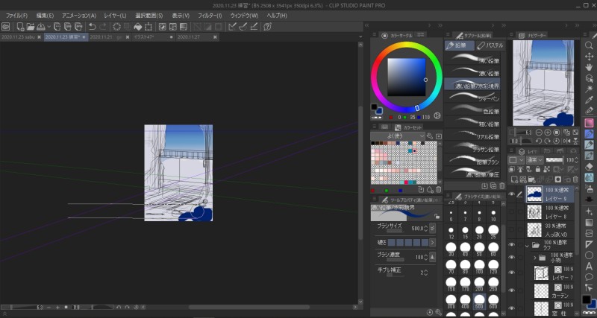Hide the カーテン layer
The image size is (597, 318).
click(x=512, y=290)
